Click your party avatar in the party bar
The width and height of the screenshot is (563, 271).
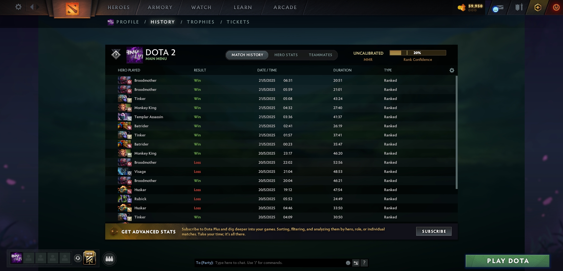[16, 258]
